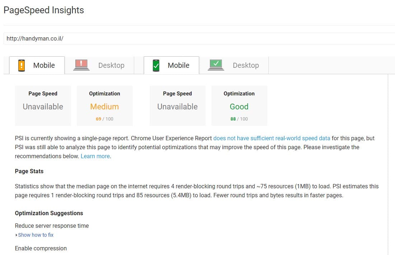Select the 88 / 100 score text
Screen dimensions: 395x255
point(239,119)
